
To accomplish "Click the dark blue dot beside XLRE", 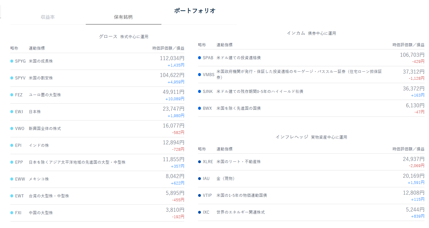I will point(200,162).
